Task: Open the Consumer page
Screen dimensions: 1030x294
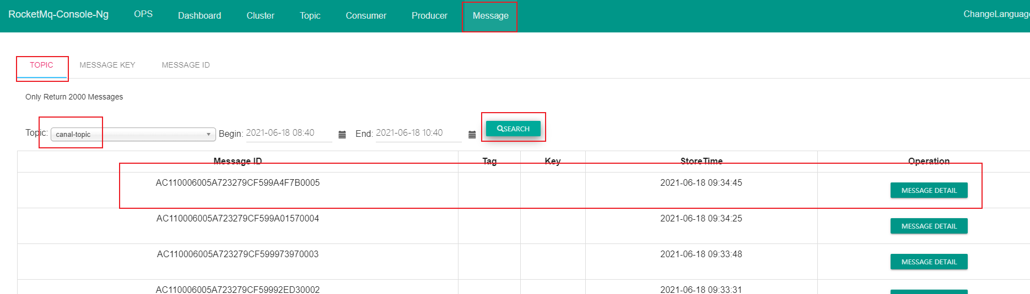Action: point(366,15)
